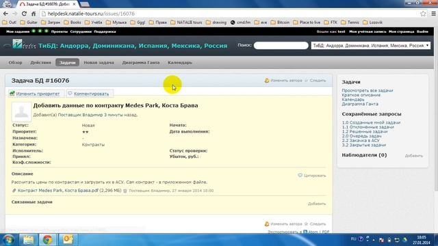Open the NATALIE tours bookmarks folder
The image size is (438, 246).
186,23
